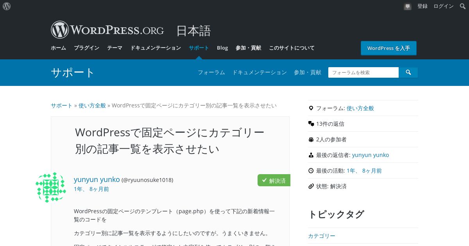The height and width of the screenshot is (246, 469).
Task: Click the post's 1年、8ヶ月前 timestamp link
Action: 91,189
